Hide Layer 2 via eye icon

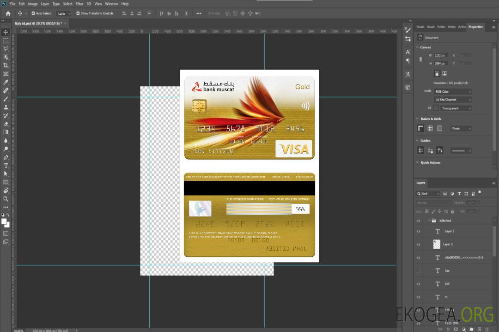419,231
